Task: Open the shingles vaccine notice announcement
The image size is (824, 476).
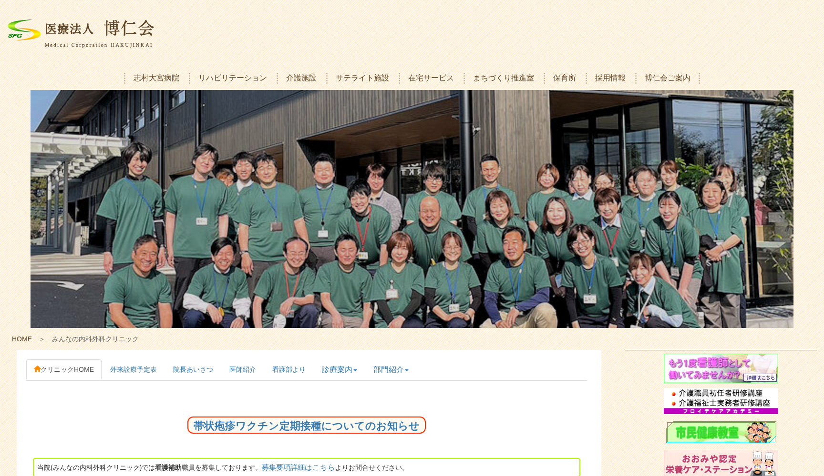Action: click(x=307, y=426)
